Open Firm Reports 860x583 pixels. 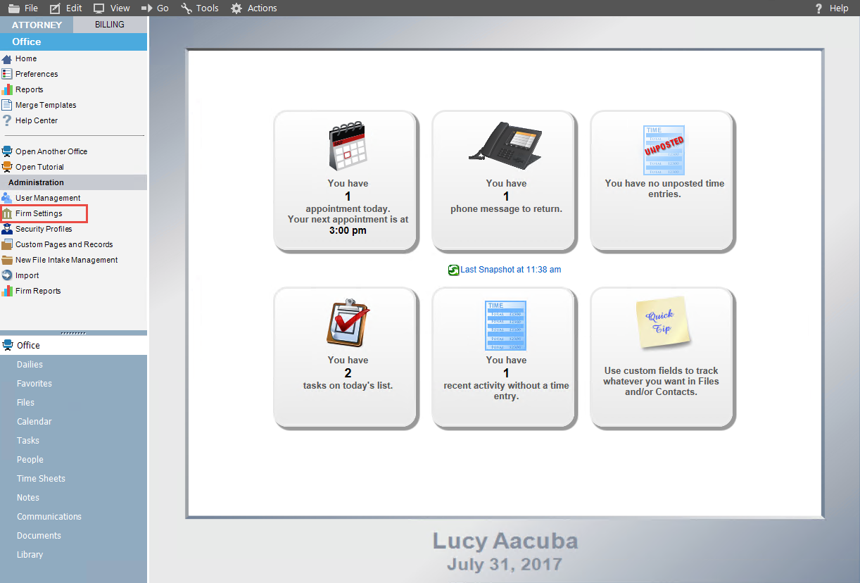[x=38, y=291]
